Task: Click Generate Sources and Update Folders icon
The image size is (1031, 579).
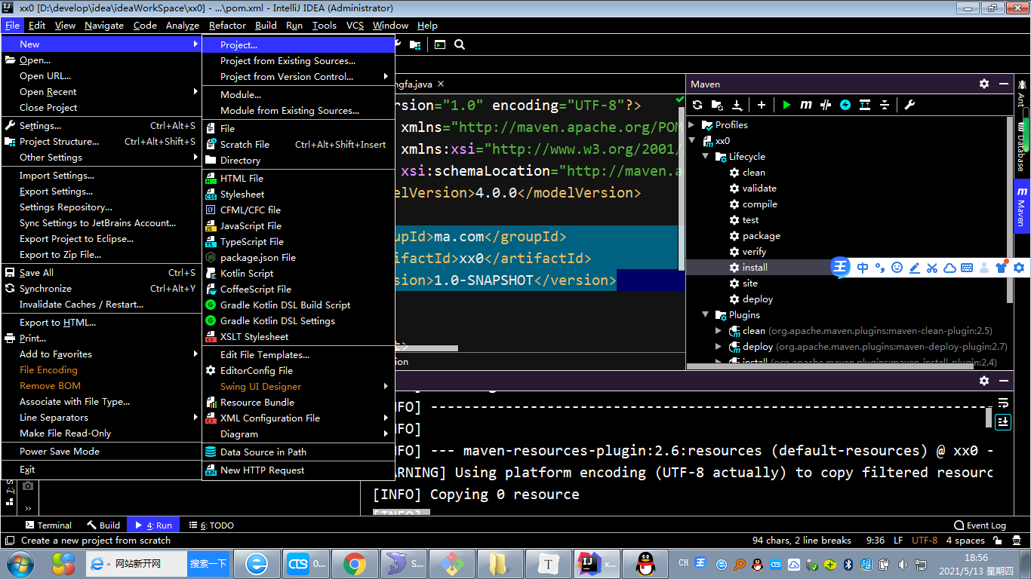Action: (717, 105)
